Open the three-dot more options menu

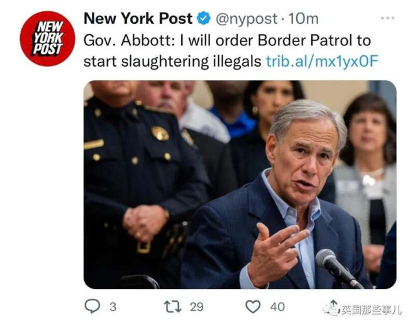point(388,18)
